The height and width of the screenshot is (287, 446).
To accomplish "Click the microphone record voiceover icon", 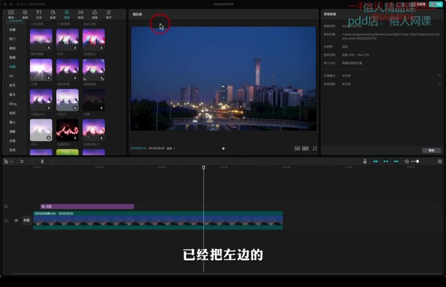I will click(x=365, y=161).
